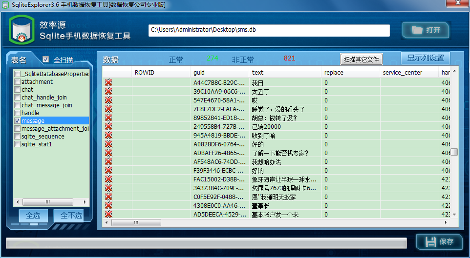The width and height of the screenshot is (470, 258).
Task: Check the chat_handle_join table checkbox
Action: [x=18, y=97]
